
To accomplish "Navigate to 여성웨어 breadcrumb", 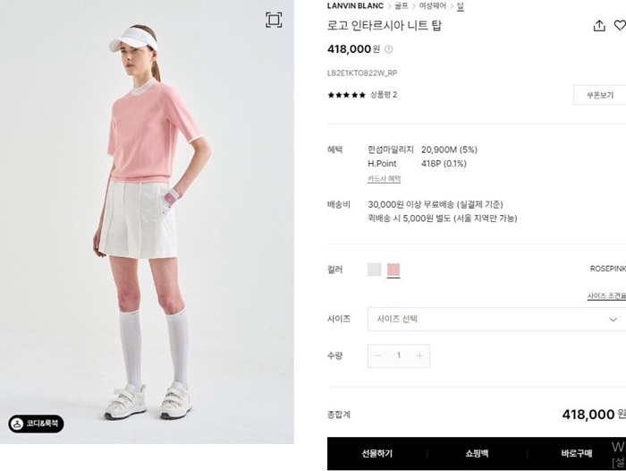I will click(432, 5).
